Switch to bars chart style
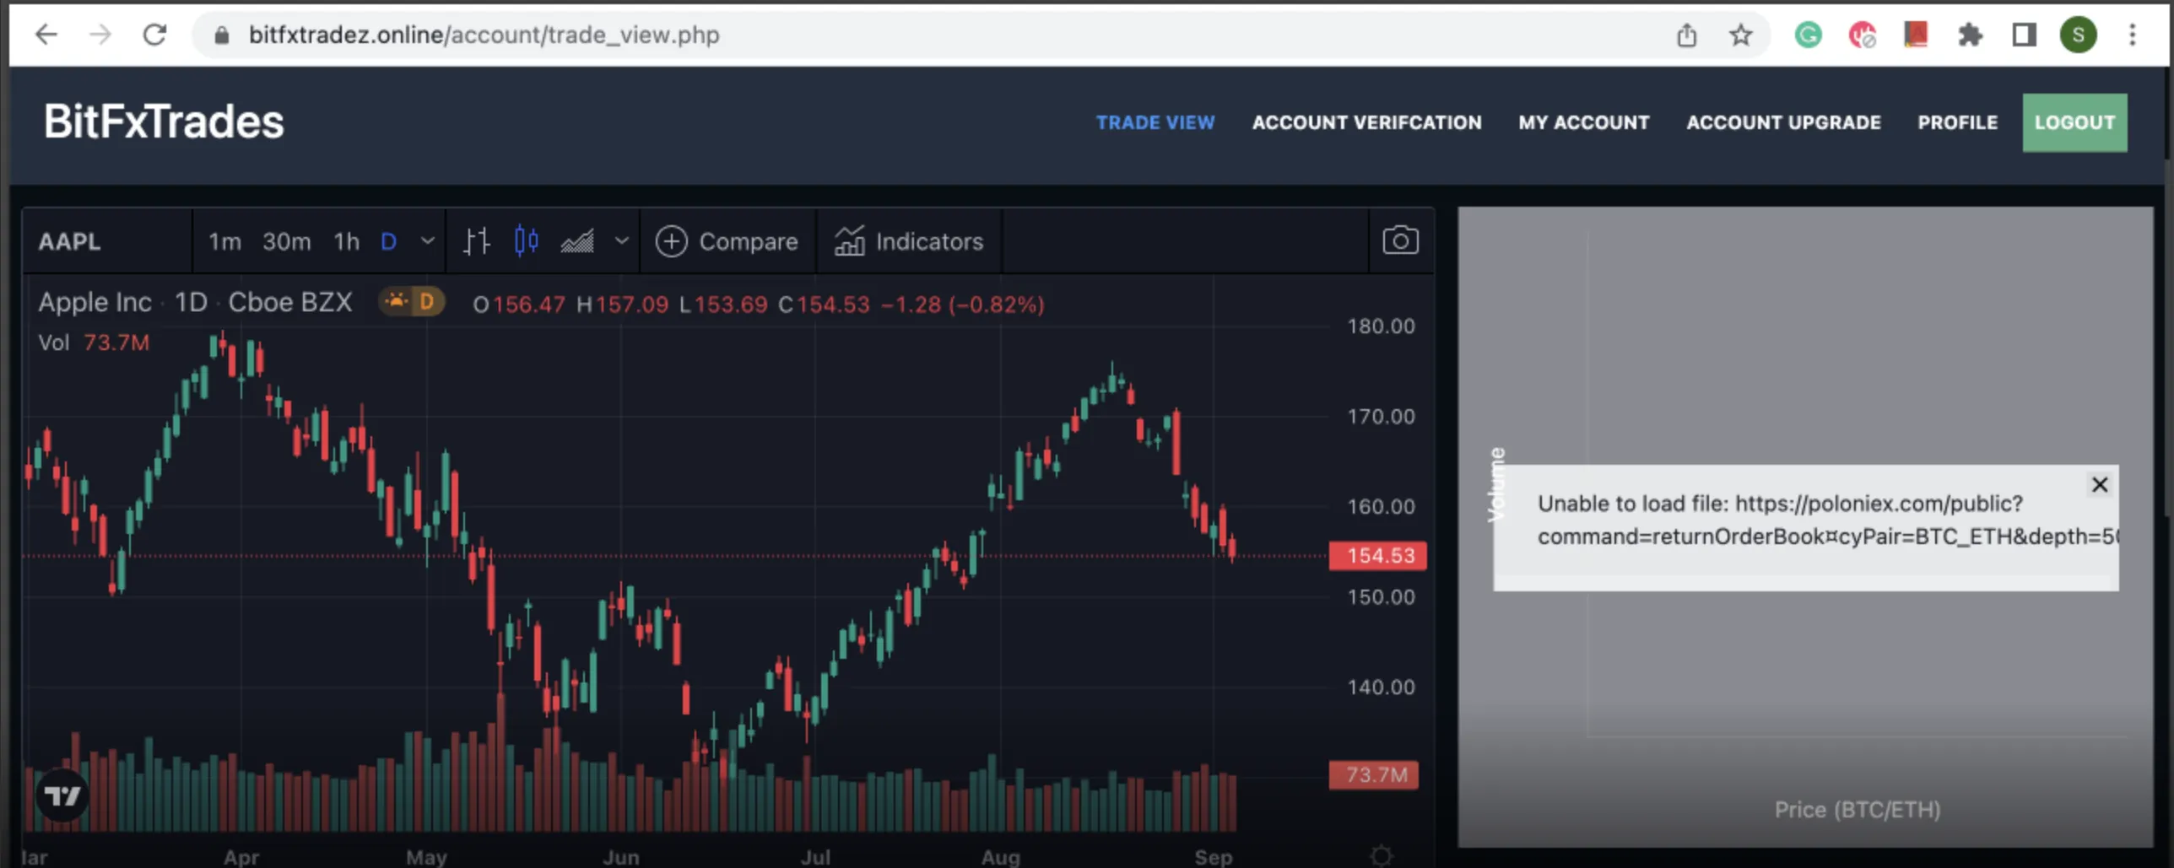The image size is (2174, 868). [477, 241]
